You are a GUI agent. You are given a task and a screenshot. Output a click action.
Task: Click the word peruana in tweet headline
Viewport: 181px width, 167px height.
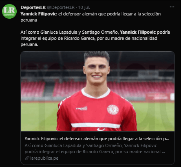[x=29, y=20]
